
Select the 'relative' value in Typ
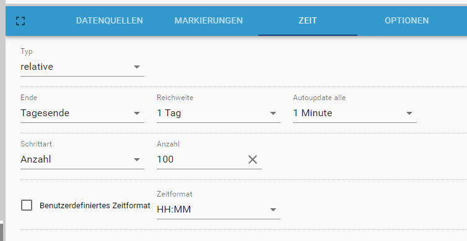37,67
